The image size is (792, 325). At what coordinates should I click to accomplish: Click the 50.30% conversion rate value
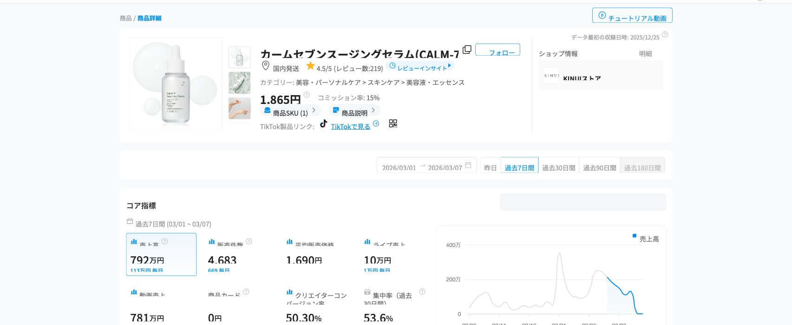(x=304, y=318)
